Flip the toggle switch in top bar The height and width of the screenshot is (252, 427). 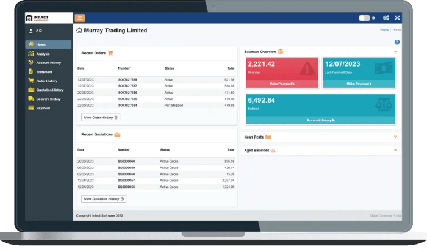[x=365, y=18]
